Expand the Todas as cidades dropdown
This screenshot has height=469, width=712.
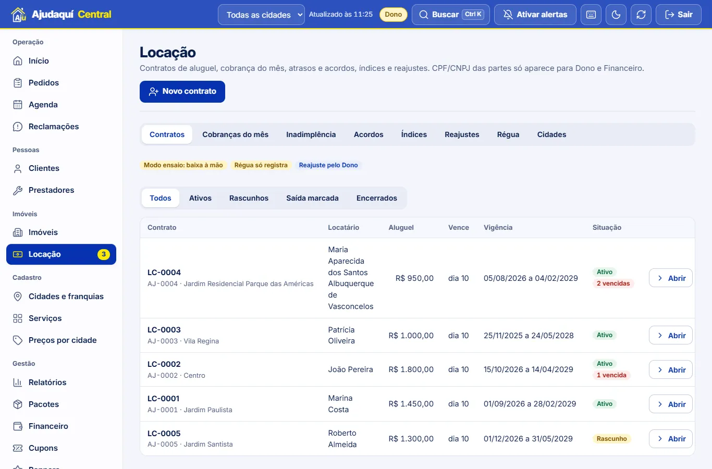(261, 15)
